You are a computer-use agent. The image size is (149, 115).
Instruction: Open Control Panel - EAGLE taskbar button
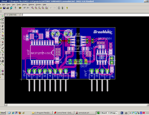[64, 113]
